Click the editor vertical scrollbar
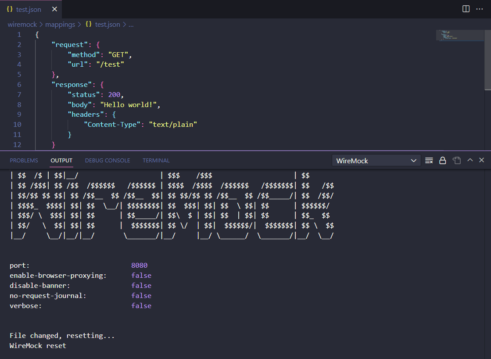The height and width of the screenshot is (359, 491). coord(487,60)
